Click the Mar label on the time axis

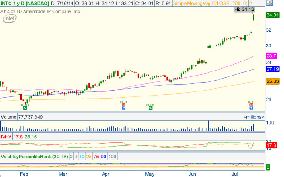pos(63,174)
